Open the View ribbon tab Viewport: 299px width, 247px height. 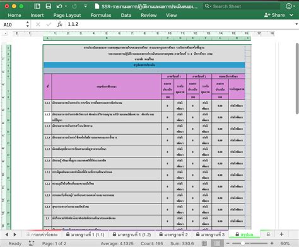click(x=172, y=15)
